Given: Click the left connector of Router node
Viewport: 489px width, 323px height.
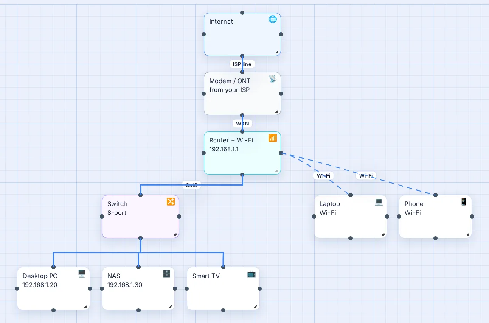Looking at the screenshot, I should point(204,153).
